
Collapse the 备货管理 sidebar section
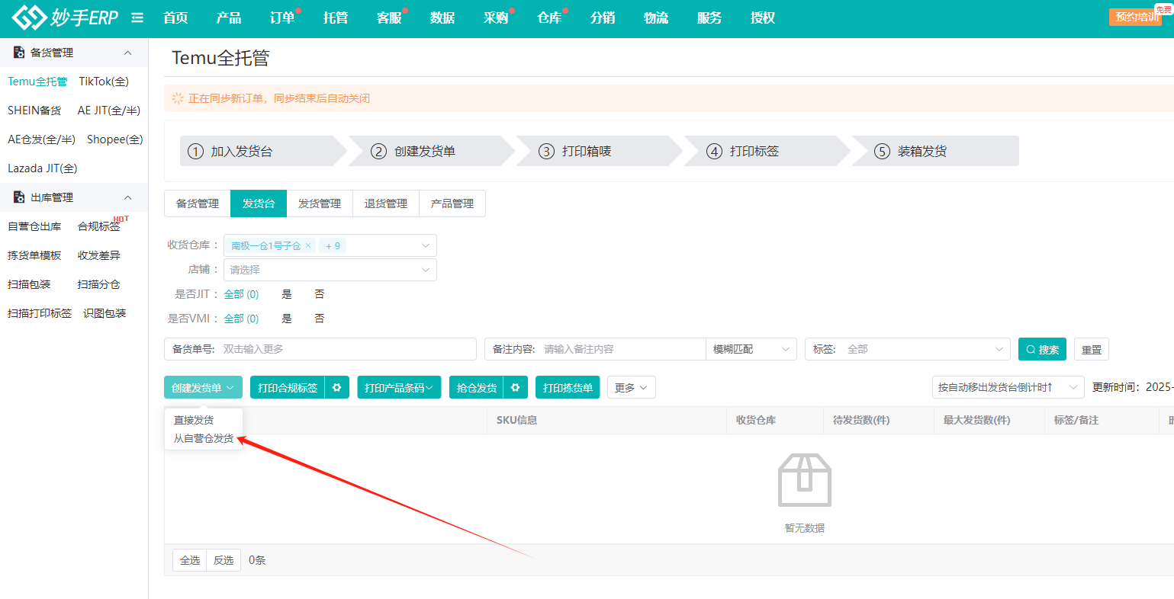(x=127, y=53)
